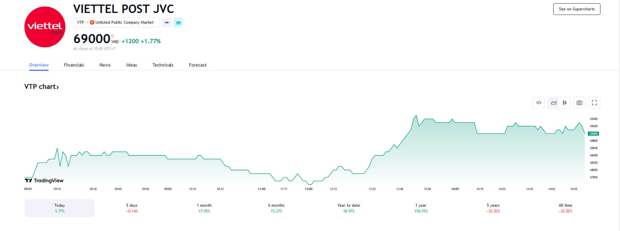Click the TradingView logo on chart

click(x=44, y=180)
